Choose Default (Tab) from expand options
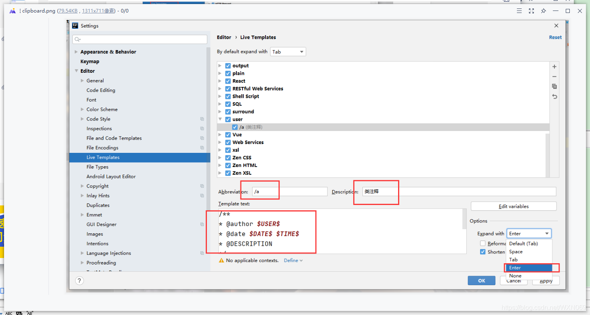This screenshot has height=315, width=590. point(529,243)
